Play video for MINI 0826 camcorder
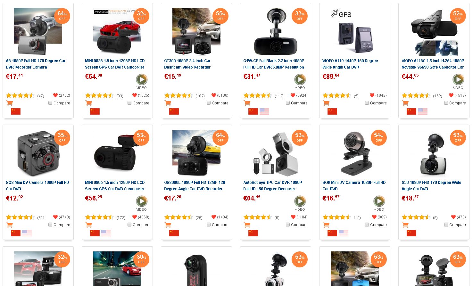The image size is (473, 286). 142,79
